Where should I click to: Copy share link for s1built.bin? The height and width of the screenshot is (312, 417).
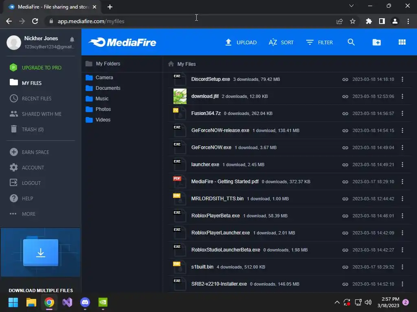(x=345, y=267)
